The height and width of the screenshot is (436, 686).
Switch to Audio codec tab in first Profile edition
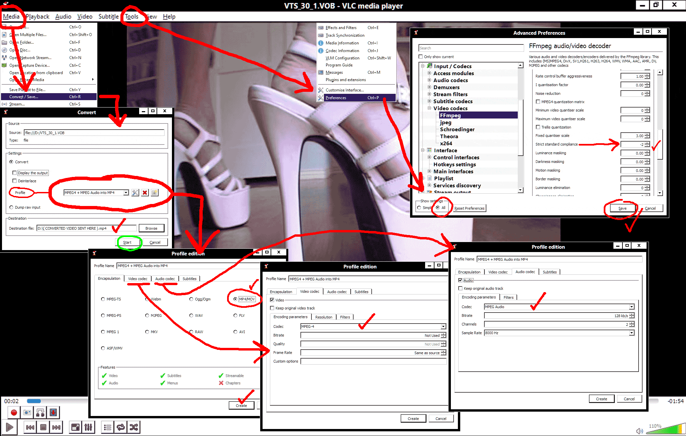(165, 279)
